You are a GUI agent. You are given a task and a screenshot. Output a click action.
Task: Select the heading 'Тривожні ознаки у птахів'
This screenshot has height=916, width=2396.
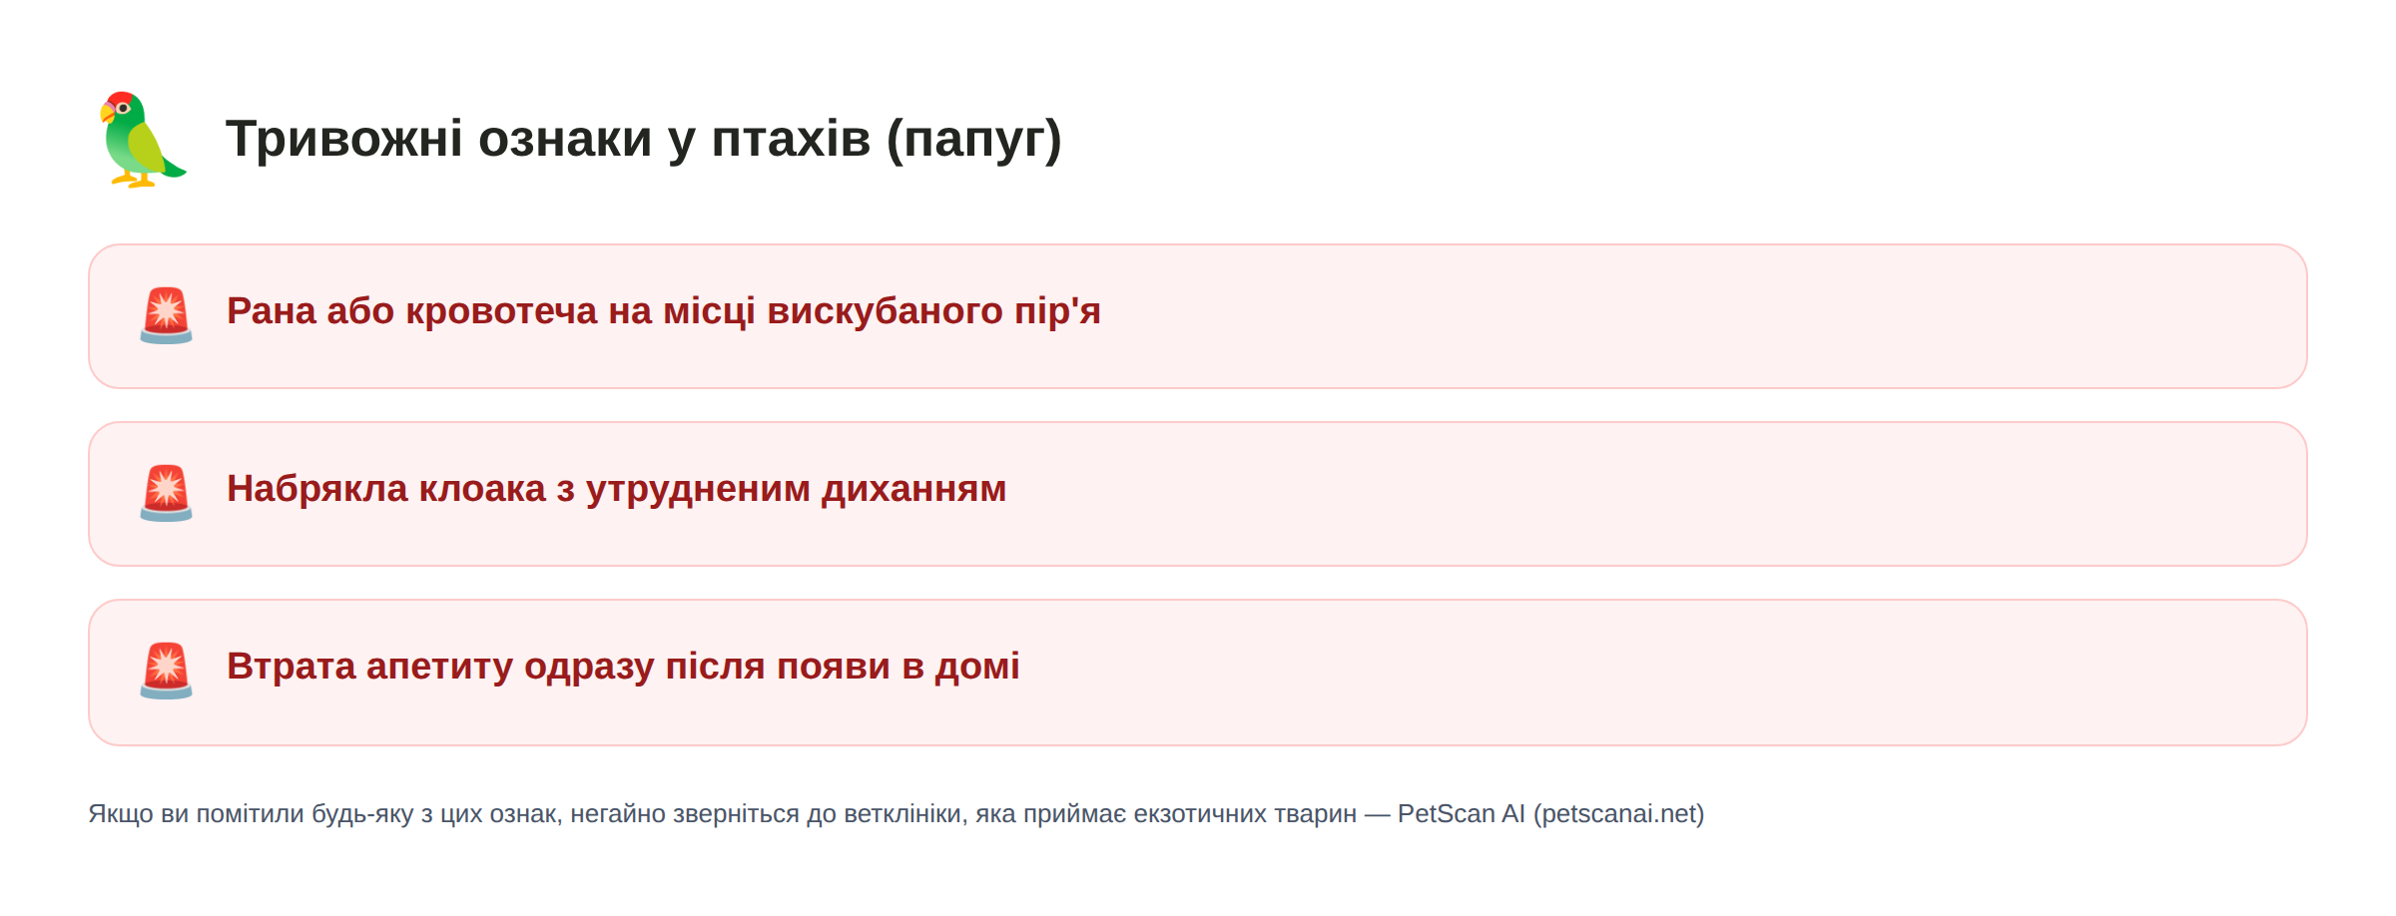coord(548,138)
